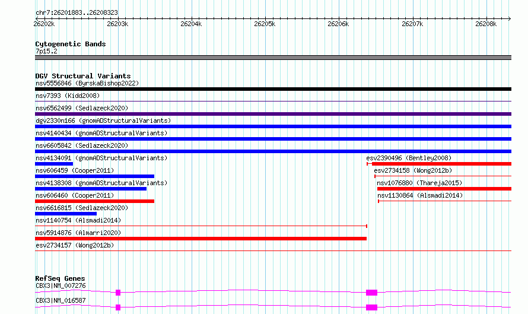
Task: Click the DGV Structural Variants track title
Action: click(83, 76)
